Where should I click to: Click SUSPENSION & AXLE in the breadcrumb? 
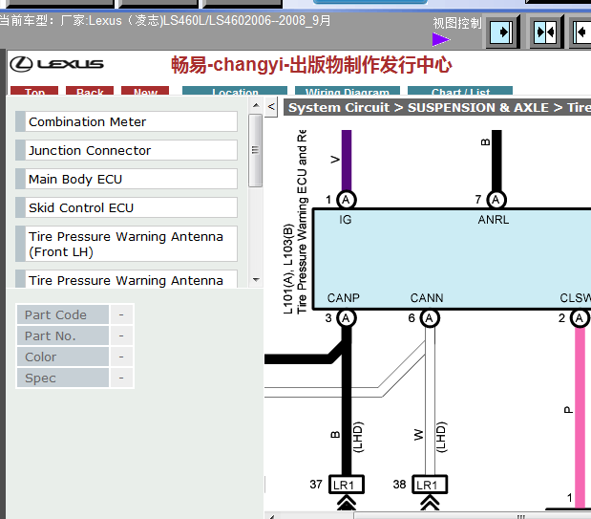tap(478, 108)
